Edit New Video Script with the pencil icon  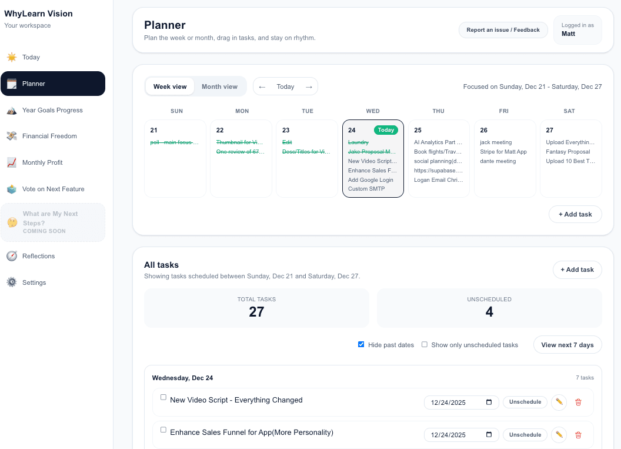click(558, 402)
